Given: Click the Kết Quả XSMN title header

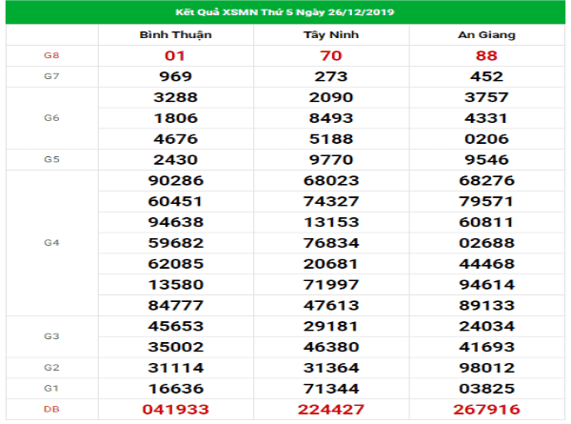Looking at the screenshot, I should tap(285, 10).
